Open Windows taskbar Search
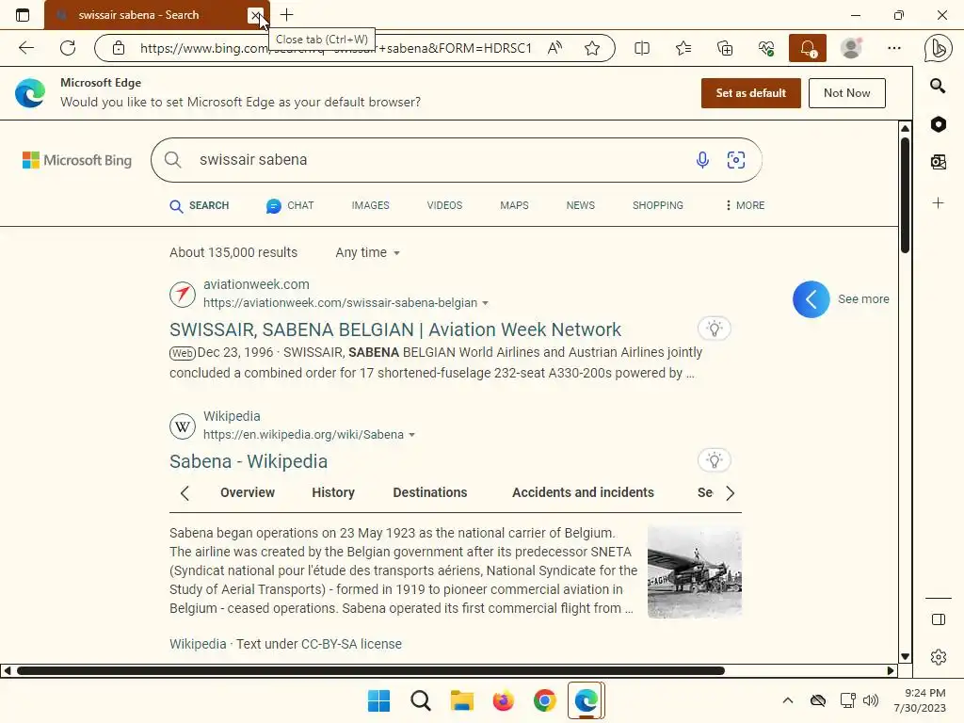 421,700
